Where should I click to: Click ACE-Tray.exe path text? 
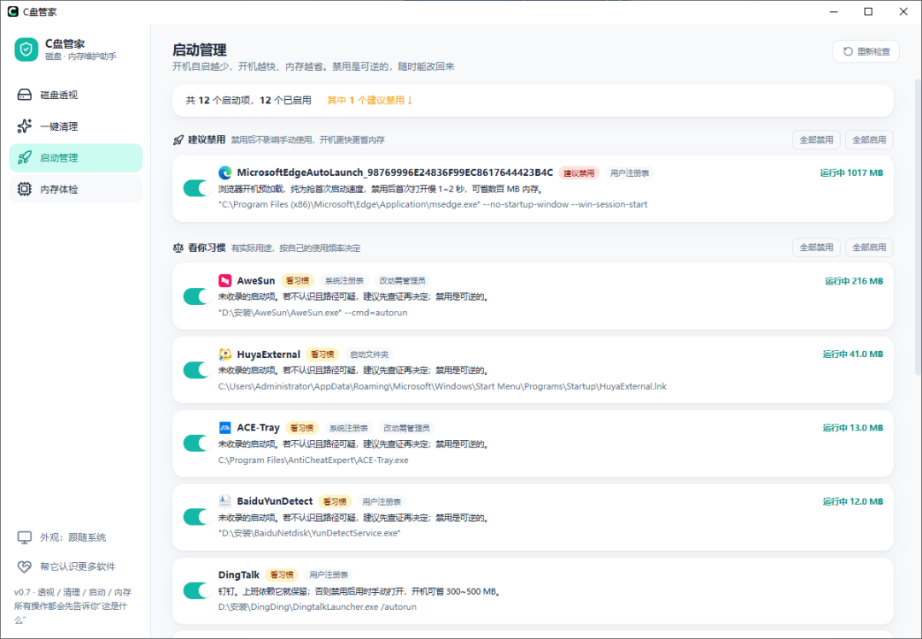point(313,460)
